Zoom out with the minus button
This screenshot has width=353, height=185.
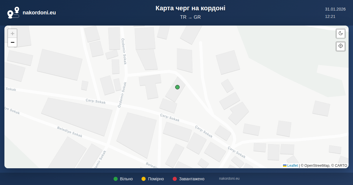point(12,43)
